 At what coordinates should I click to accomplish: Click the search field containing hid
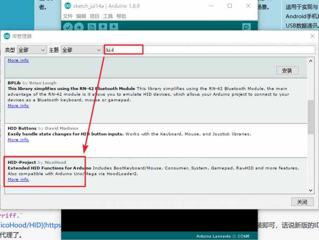coord(210,50)
